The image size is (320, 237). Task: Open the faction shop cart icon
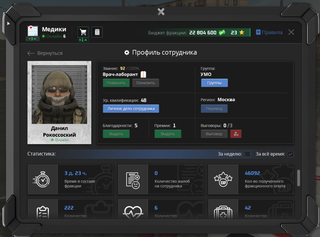click(x=83, y=32)
